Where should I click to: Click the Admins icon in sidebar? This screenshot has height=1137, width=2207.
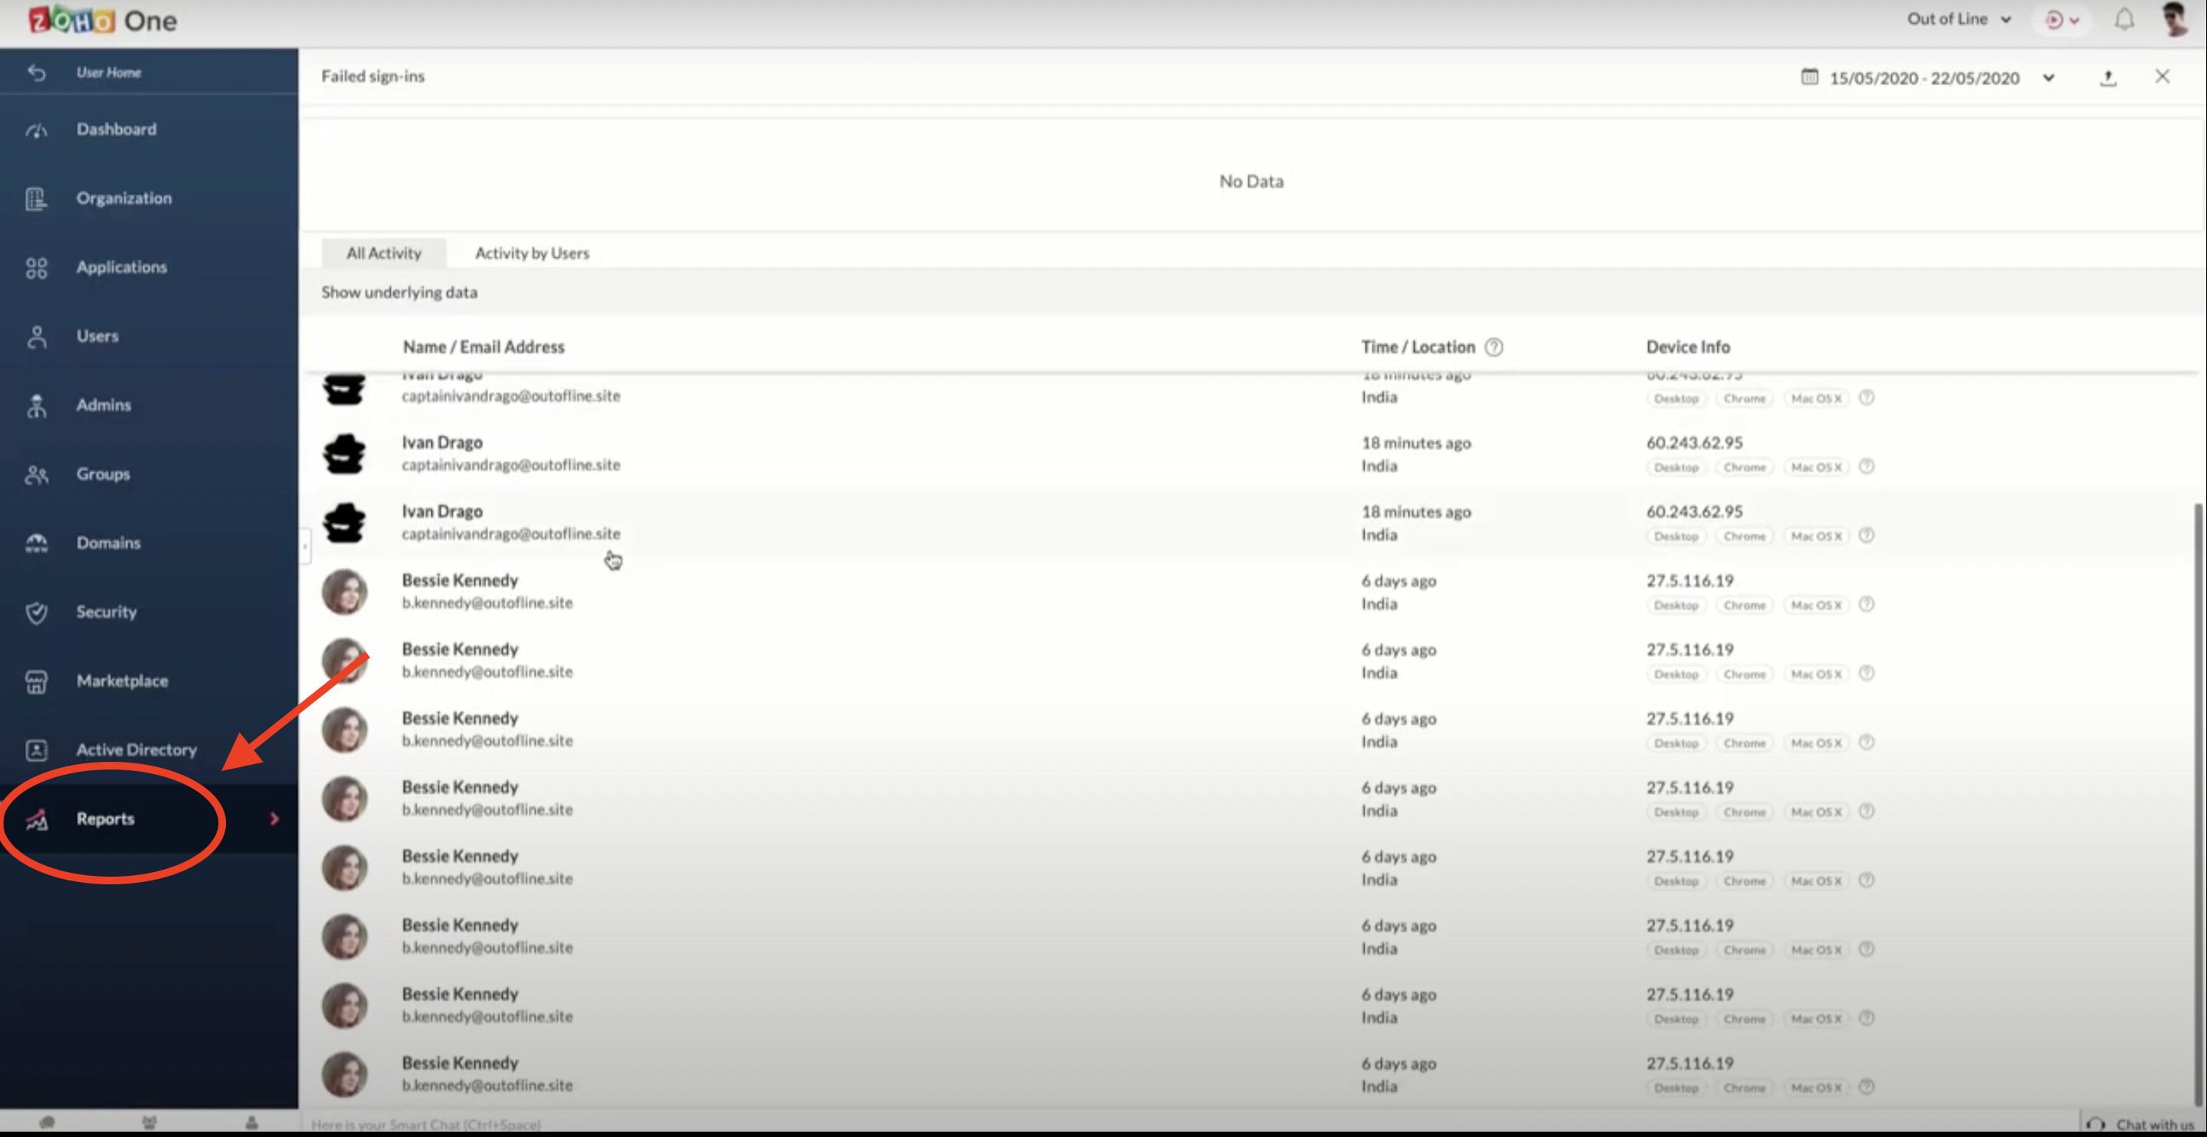click(36, 406)
